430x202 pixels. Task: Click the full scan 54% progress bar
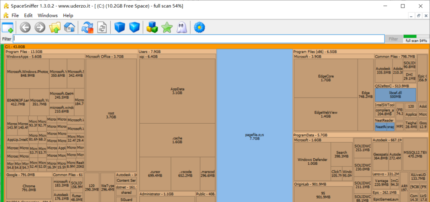coord(416,37)
